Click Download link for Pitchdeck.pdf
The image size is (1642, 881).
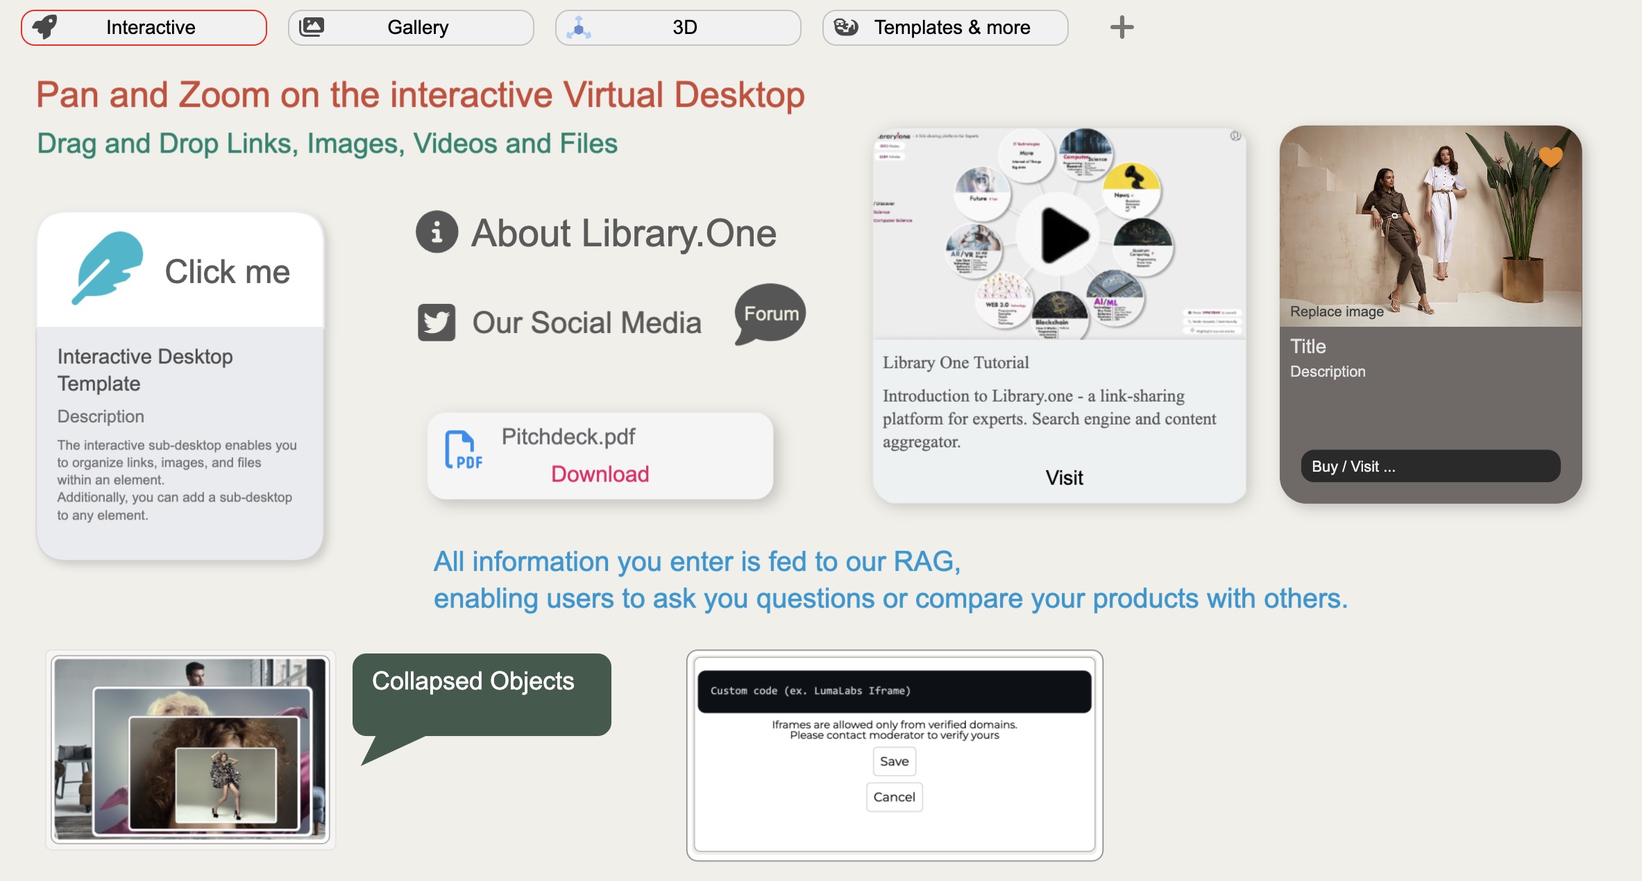click(x=602, y=473)
